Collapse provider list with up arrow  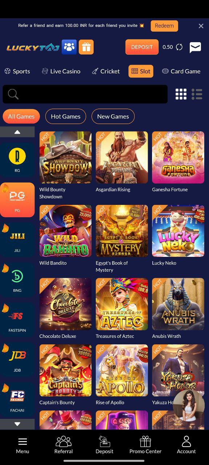tap(17, 132)
